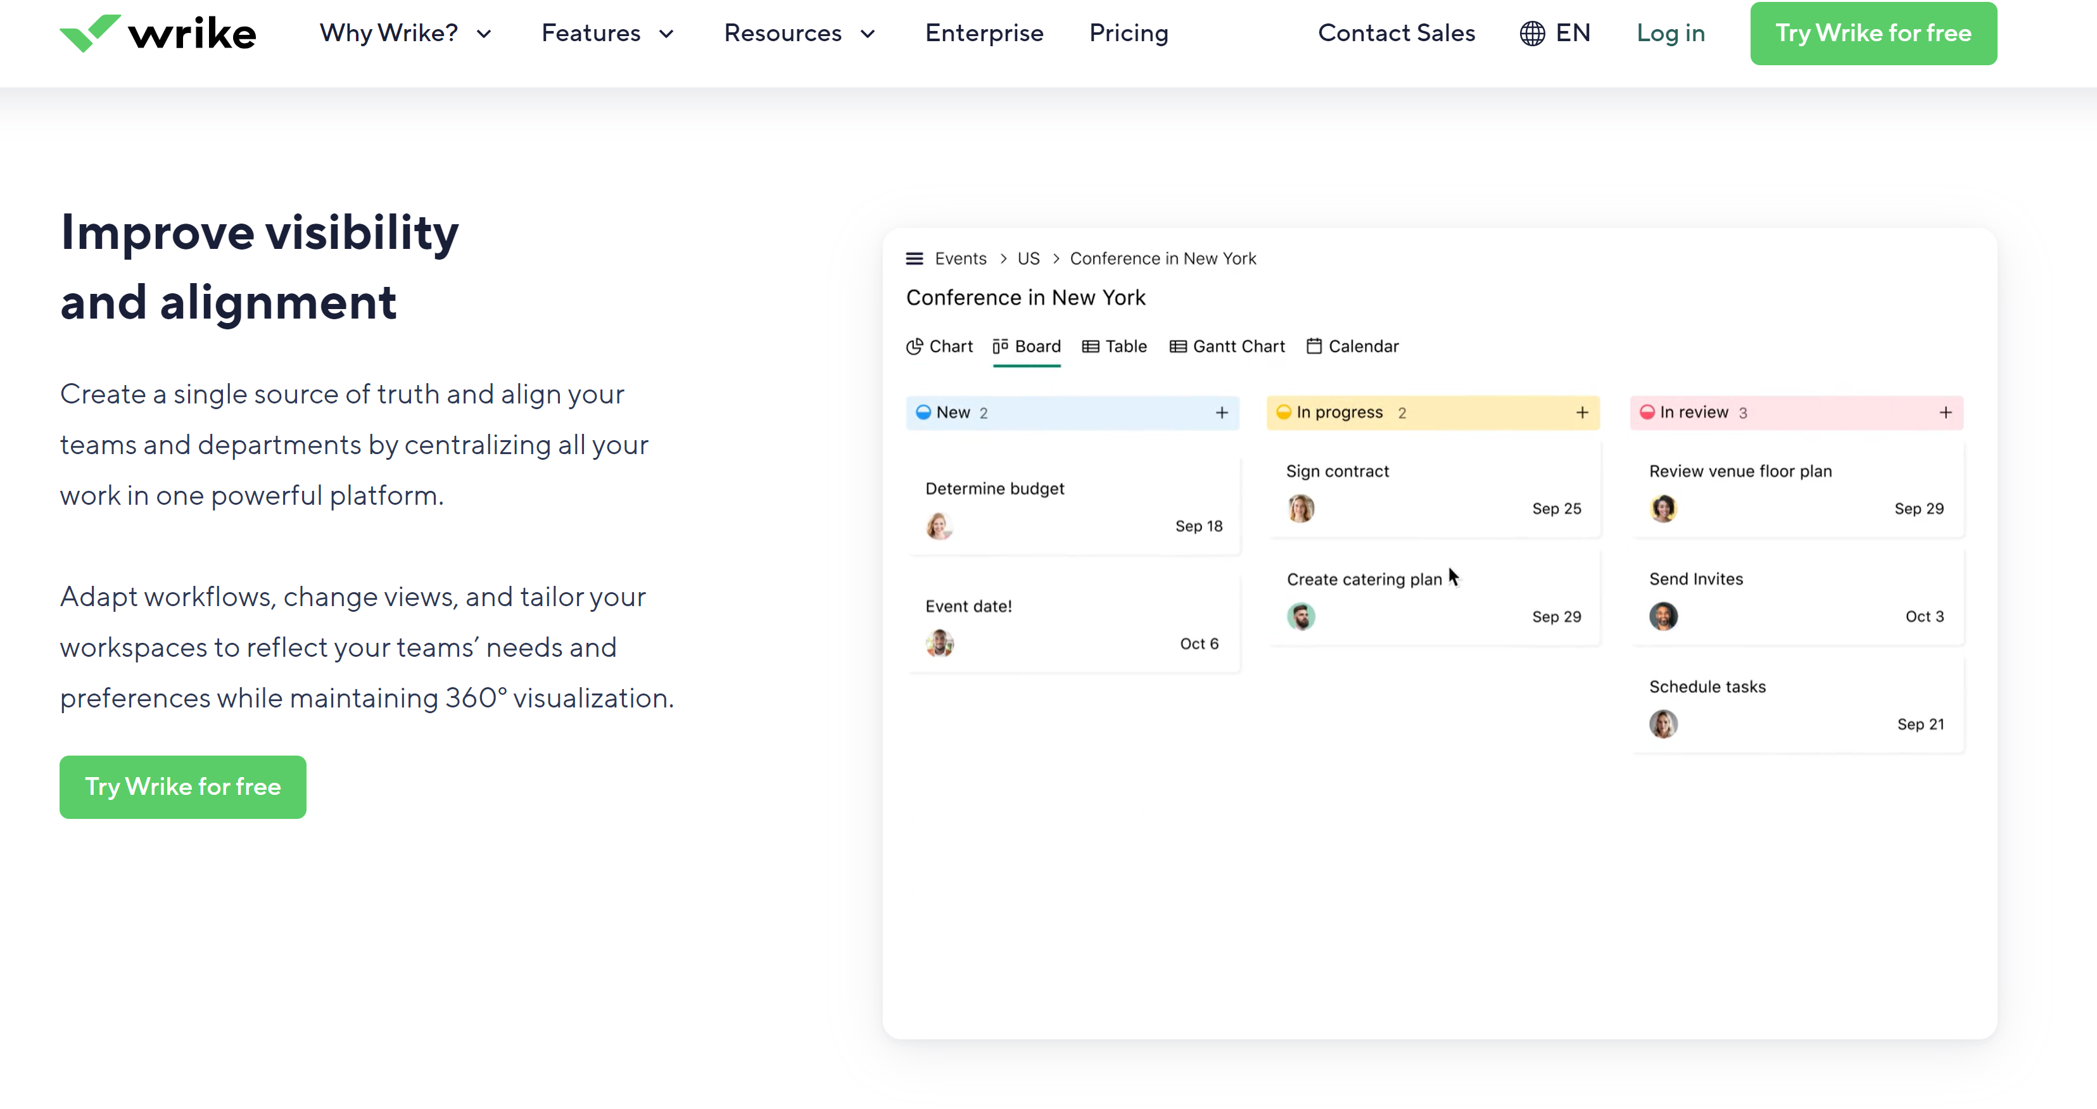Click Conference in New York breadcrumb

(x=1162, y=259)
